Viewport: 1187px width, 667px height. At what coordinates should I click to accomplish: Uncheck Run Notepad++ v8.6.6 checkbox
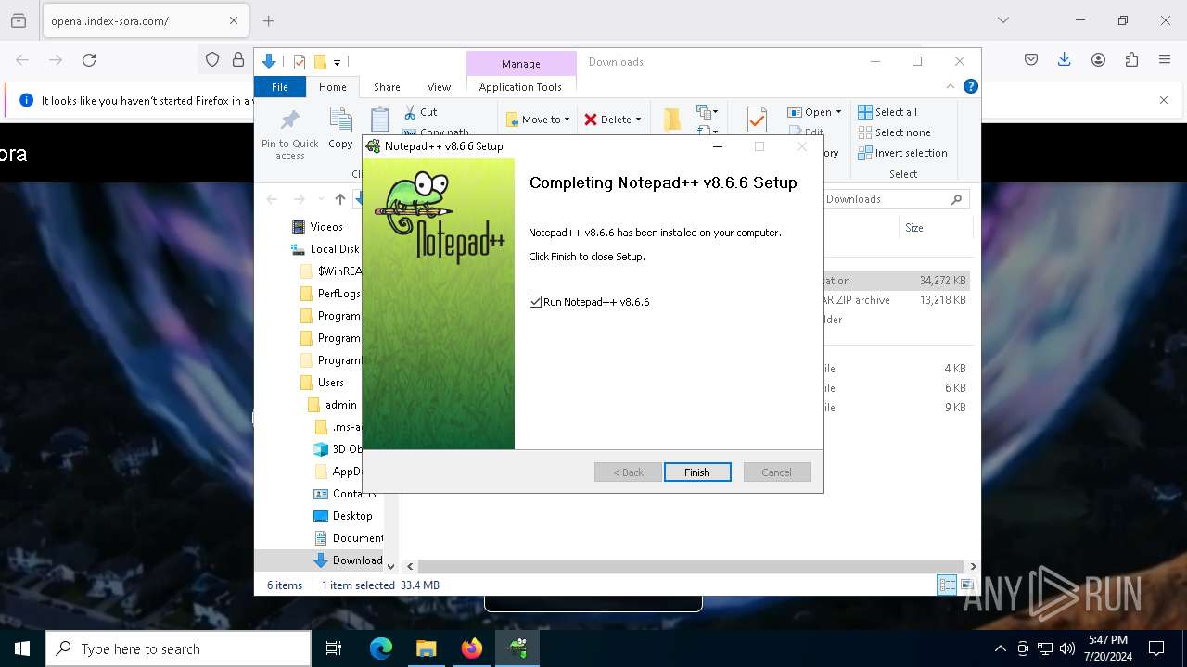pos(535,302)
